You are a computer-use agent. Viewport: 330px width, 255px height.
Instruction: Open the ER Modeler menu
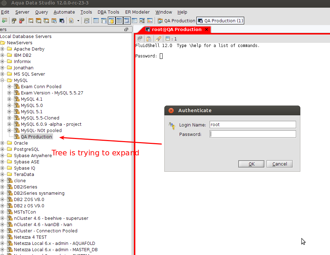[137, 12]
